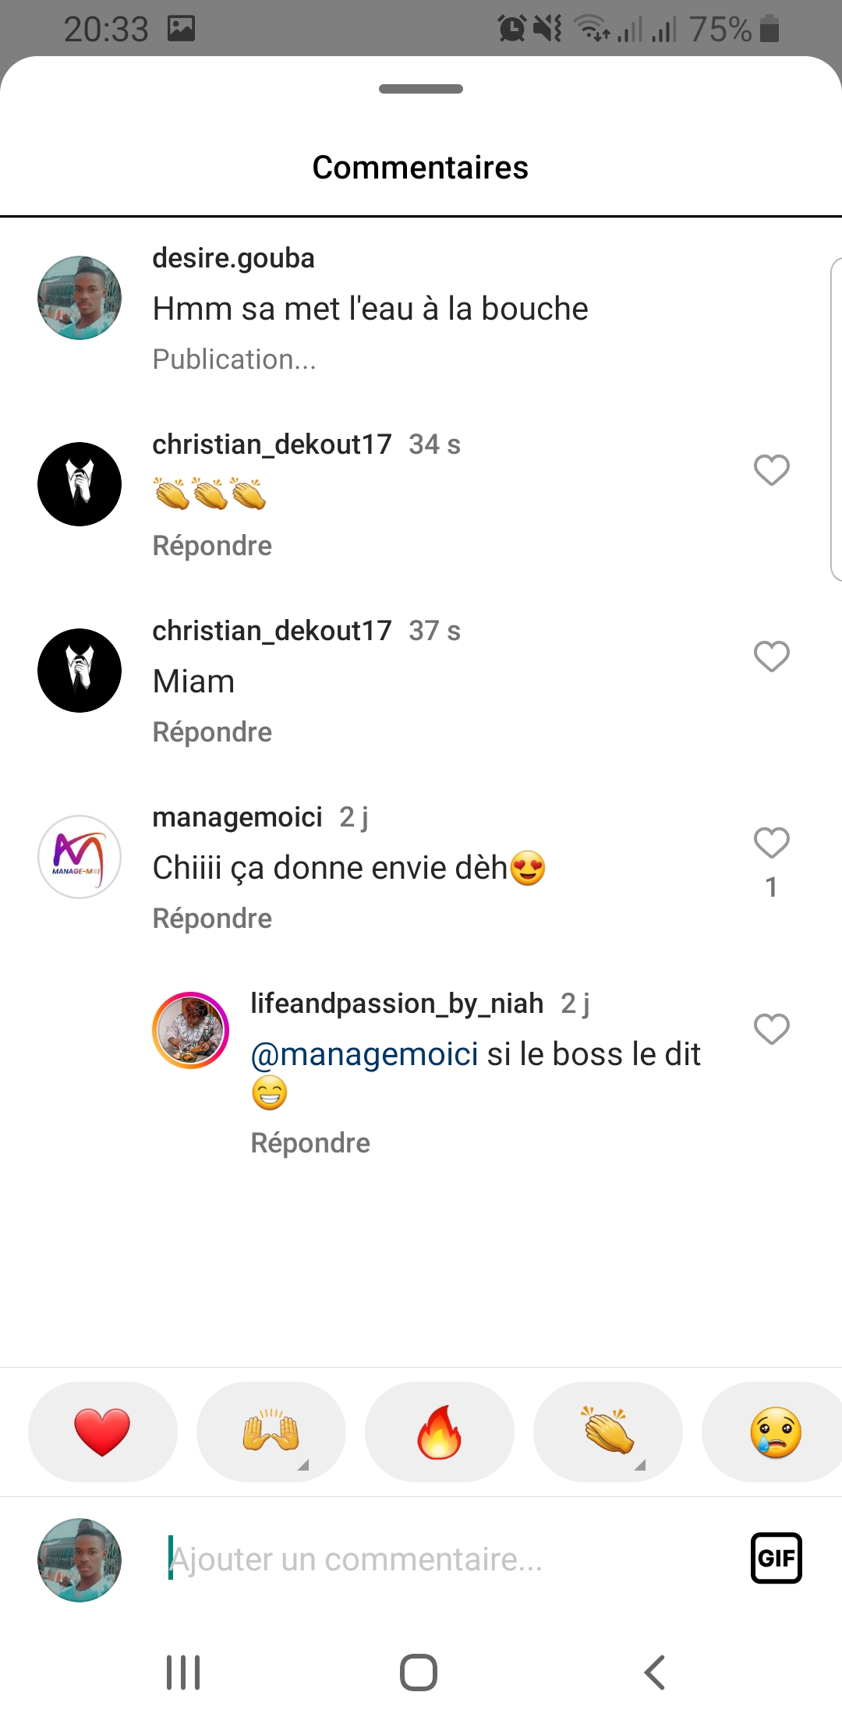Tap the drag handle atop comments sheet
The height and width of the screenshot is (1731, 842).
pos(421,89)
